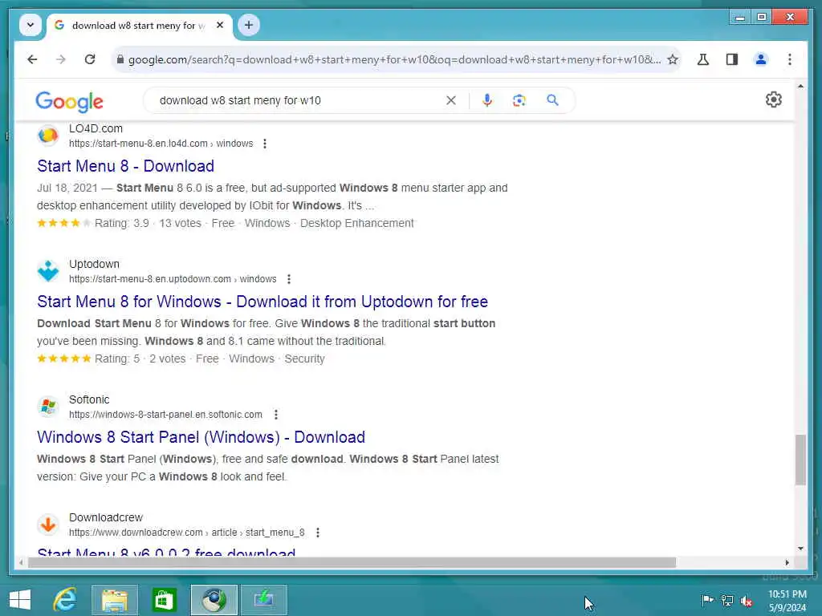
Task: Select the Google search results tab
Action: [140, 26]
